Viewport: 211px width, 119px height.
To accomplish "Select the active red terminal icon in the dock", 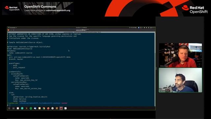I will tap(61, 108).
